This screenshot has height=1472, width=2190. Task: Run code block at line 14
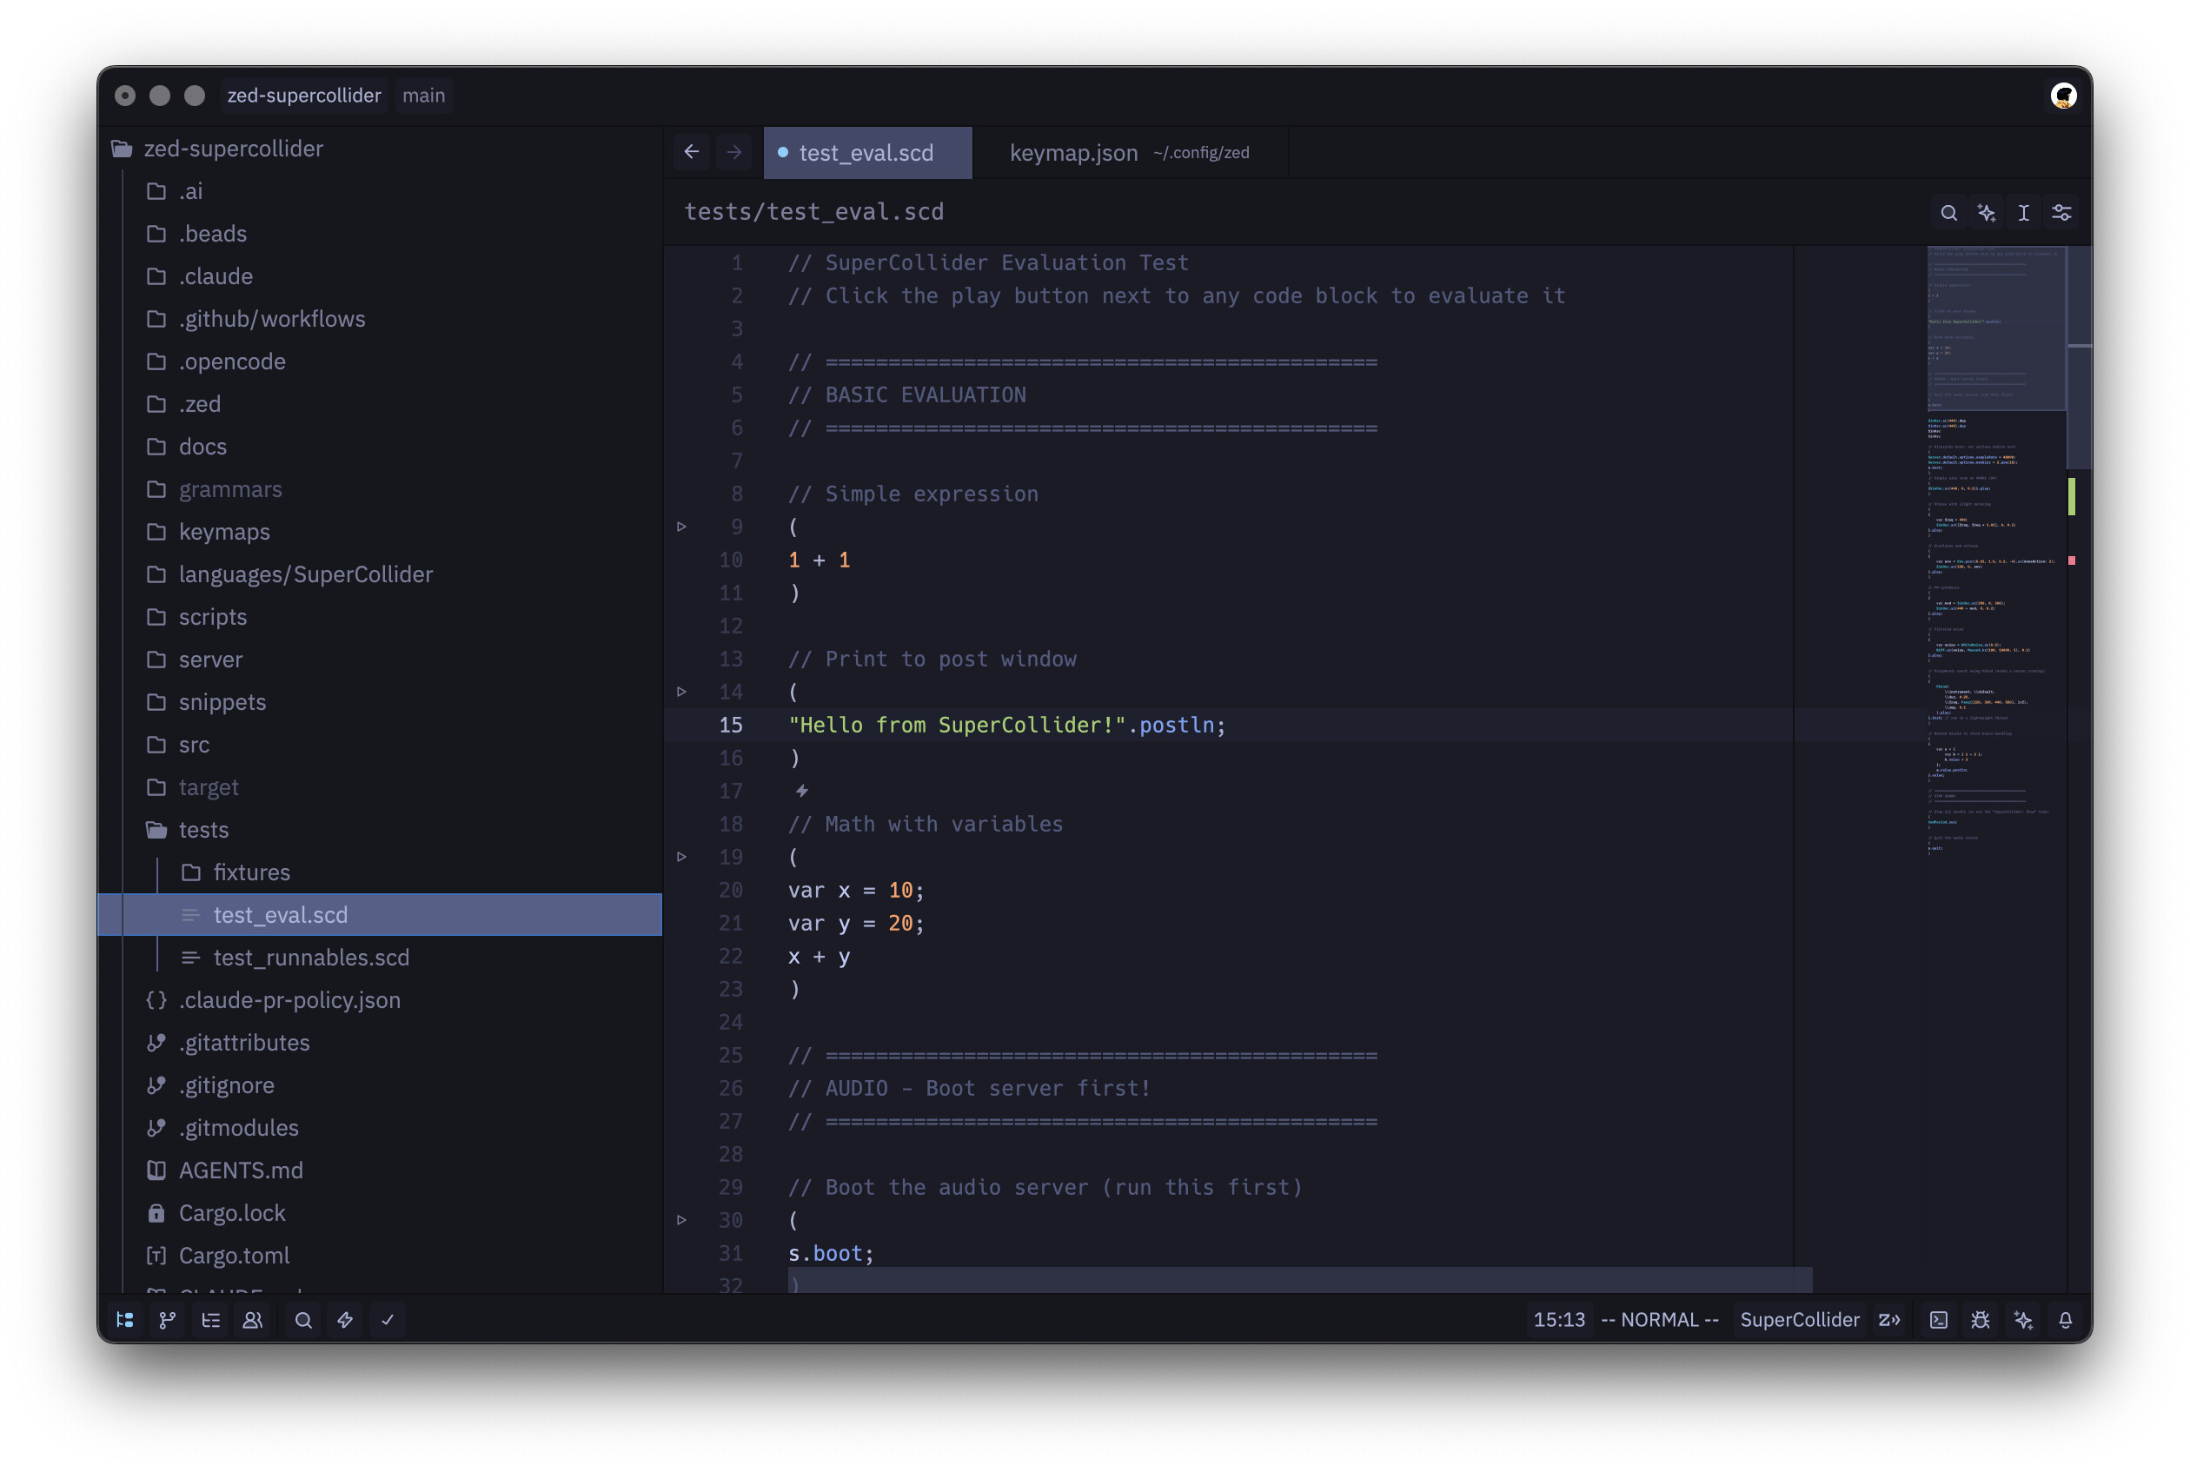681,692
